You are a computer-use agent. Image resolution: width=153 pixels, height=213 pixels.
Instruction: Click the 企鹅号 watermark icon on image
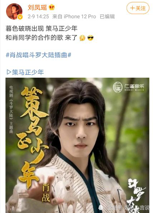(x=101, y=207)
